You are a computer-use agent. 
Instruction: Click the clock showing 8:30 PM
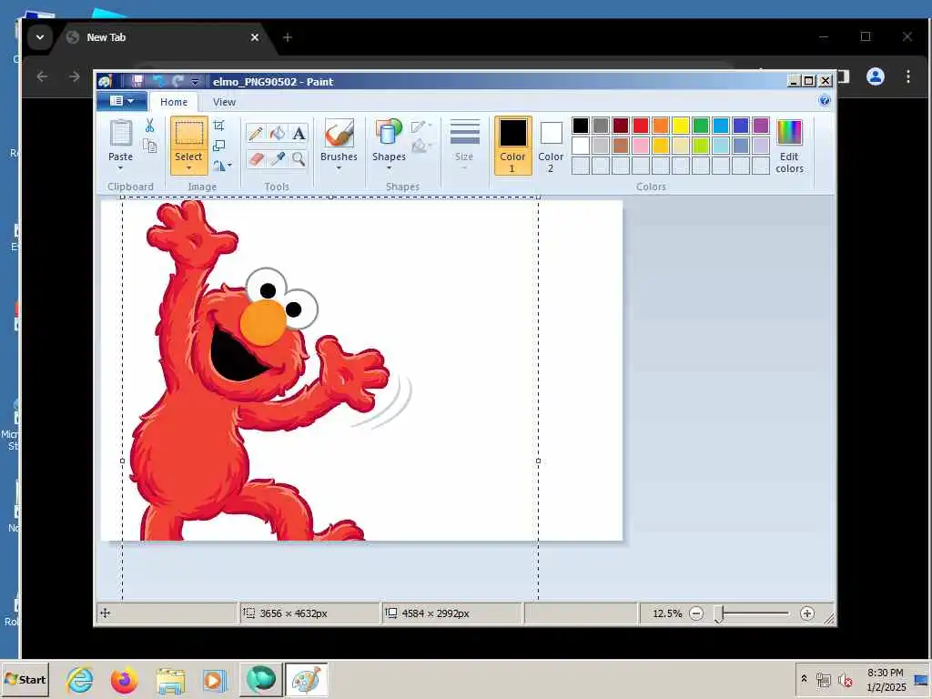point(886,673)
